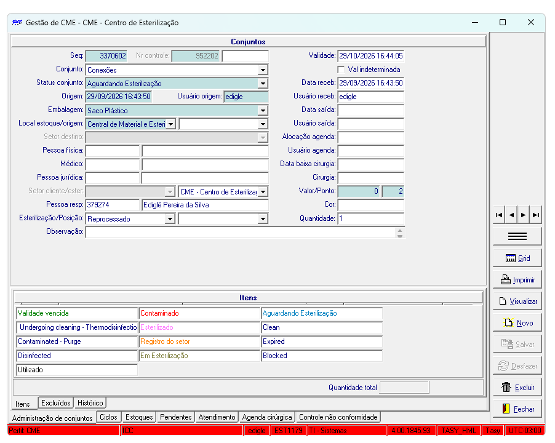Open the Estoques tab

point(139,417)
